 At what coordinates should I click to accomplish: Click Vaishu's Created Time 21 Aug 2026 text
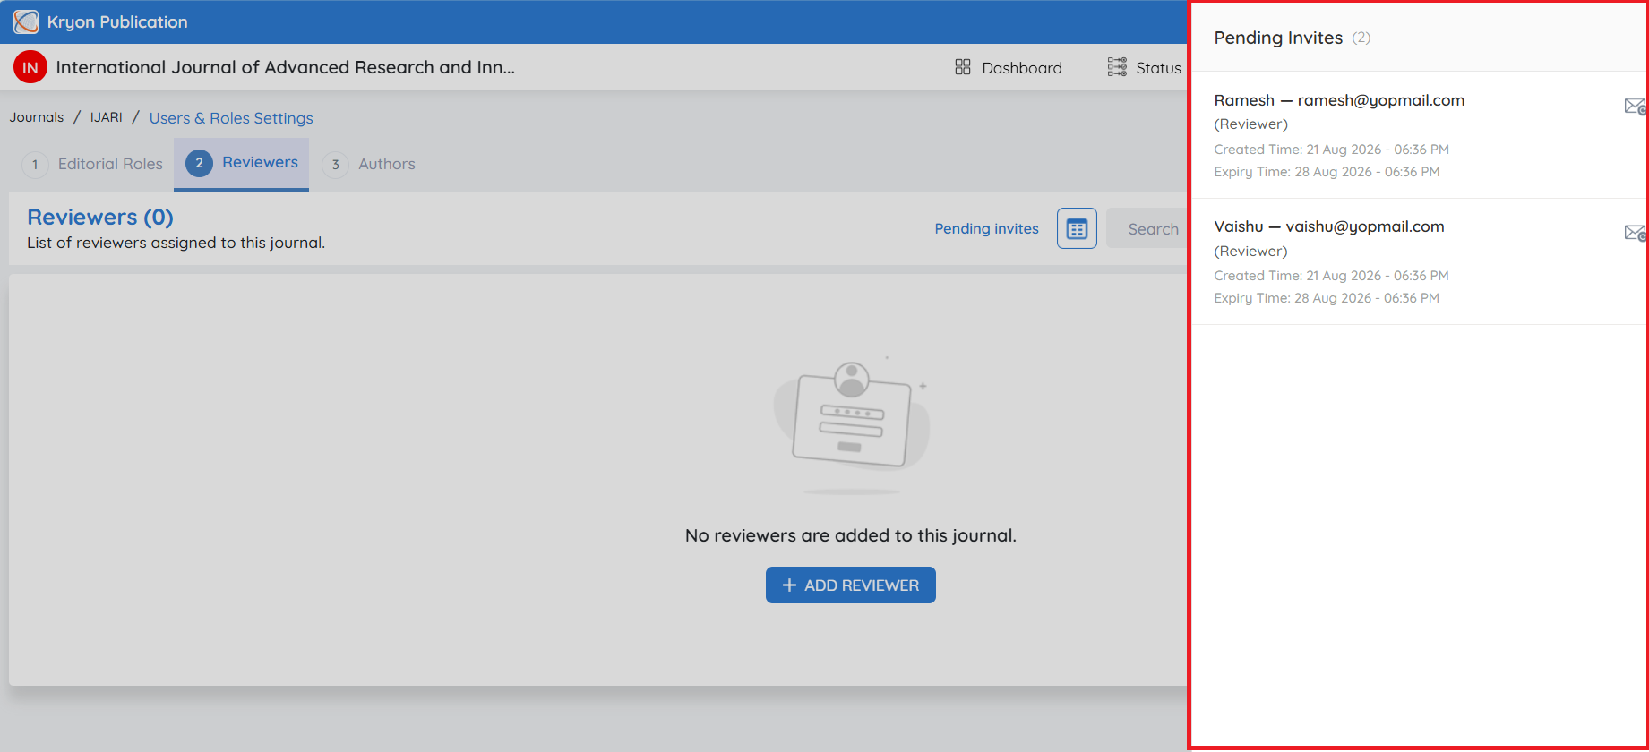click(x=1331, y=276)
